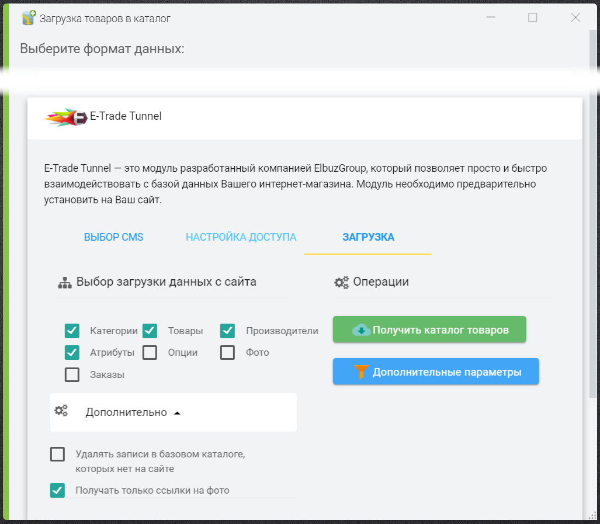Enable Удалять записи в базовом каталоге checkbox
600x524 pixels.
(57, 454)
